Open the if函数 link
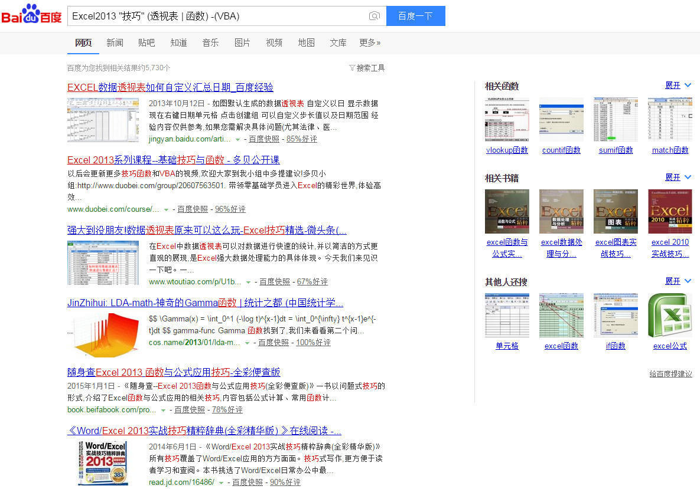The width and height of the screenshot is (700, 489). [x=616, y=346]
